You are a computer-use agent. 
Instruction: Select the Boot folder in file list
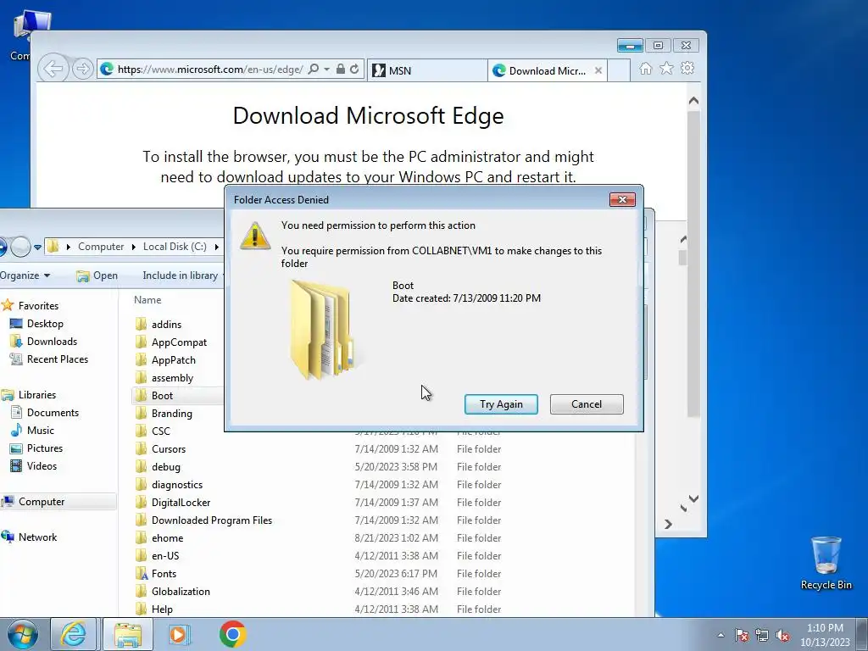point(162,396)
